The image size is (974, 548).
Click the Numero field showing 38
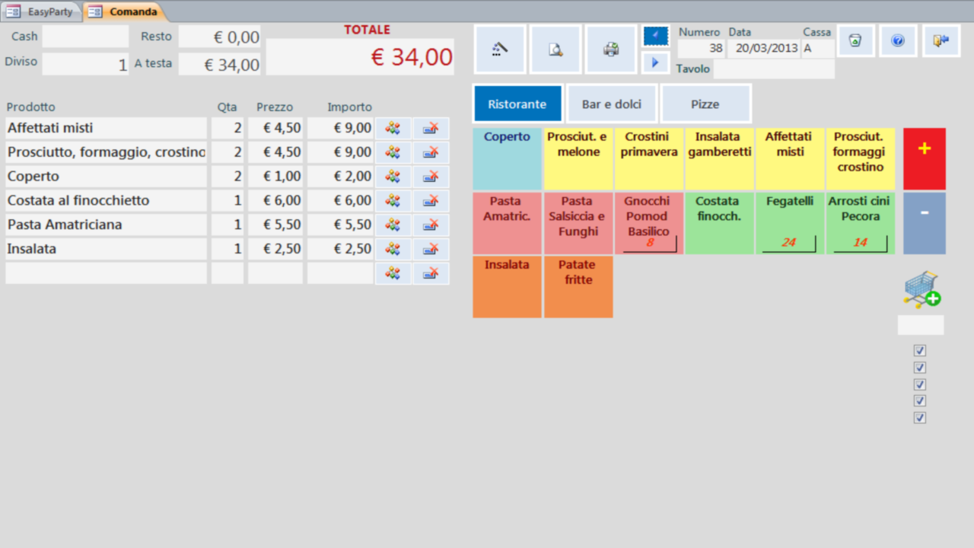(x=702, y=49)
